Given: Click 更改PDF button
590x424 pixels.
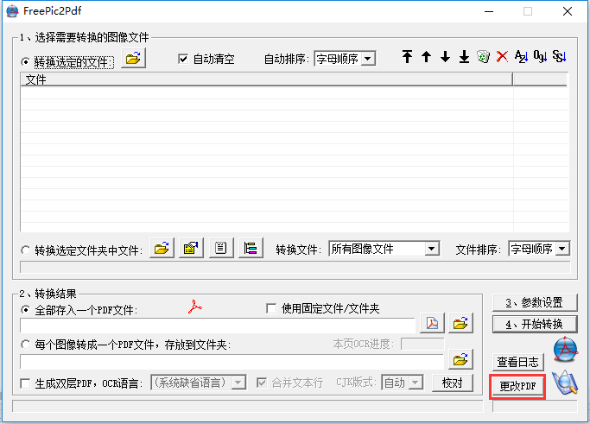Looking at the screenshot, I should point(517,386).
